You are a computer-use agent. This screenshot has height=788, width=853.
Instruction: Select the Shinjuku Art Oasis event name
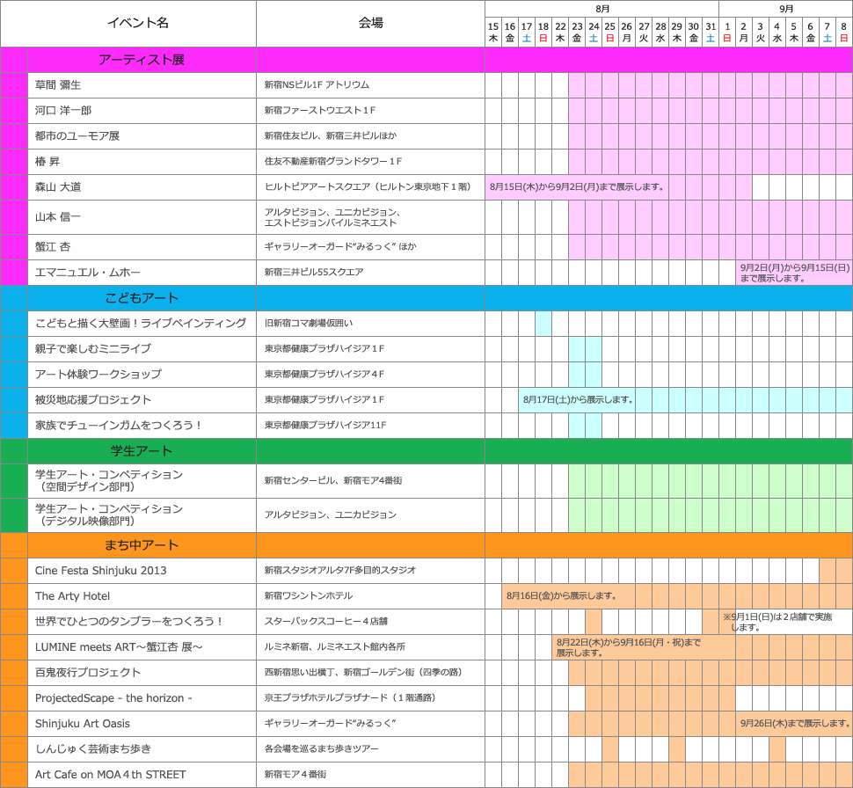[x=82, y=724]
